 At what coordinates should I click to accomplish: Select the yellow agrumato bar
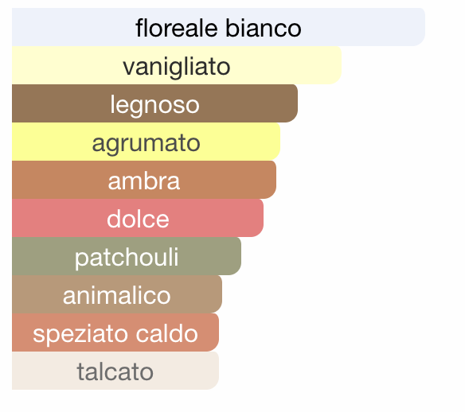click(x=147, y=142)
